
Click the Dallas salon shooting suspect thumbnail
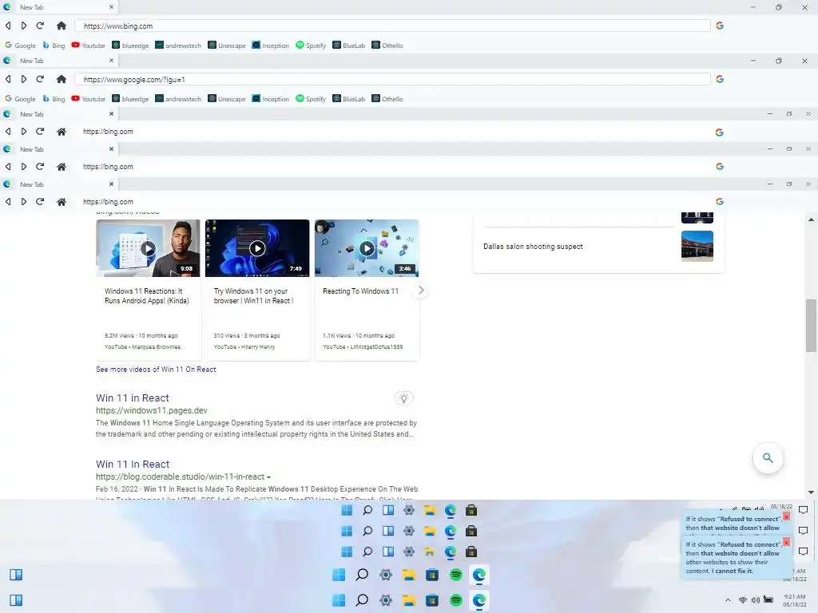click(697, 246)
